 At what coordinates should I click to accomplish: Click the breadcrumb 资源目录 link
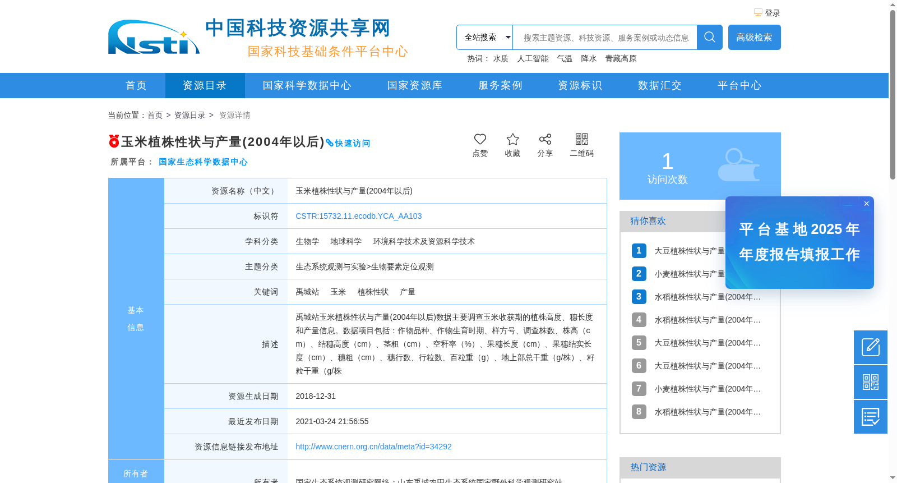tap(189, 115)
